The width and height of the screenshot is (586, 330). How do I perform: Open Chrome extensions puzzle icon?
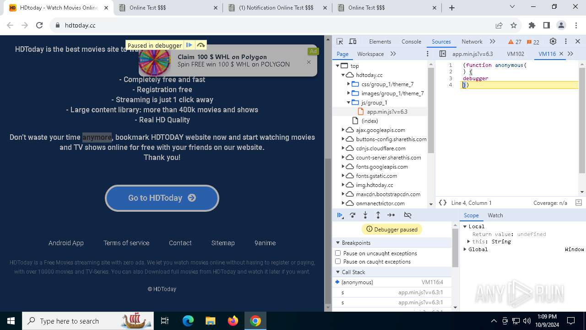point(532,25)
